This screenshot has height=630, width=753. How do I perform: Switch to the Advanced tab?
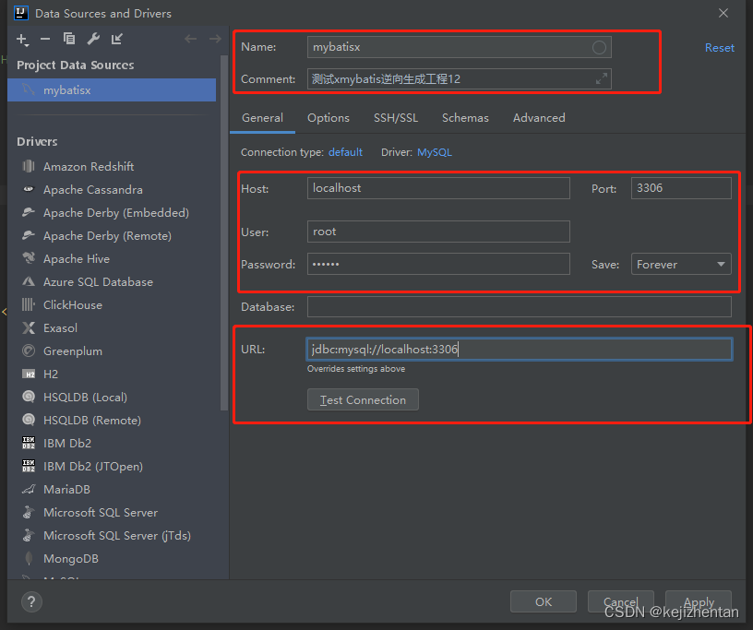point(539,118)
